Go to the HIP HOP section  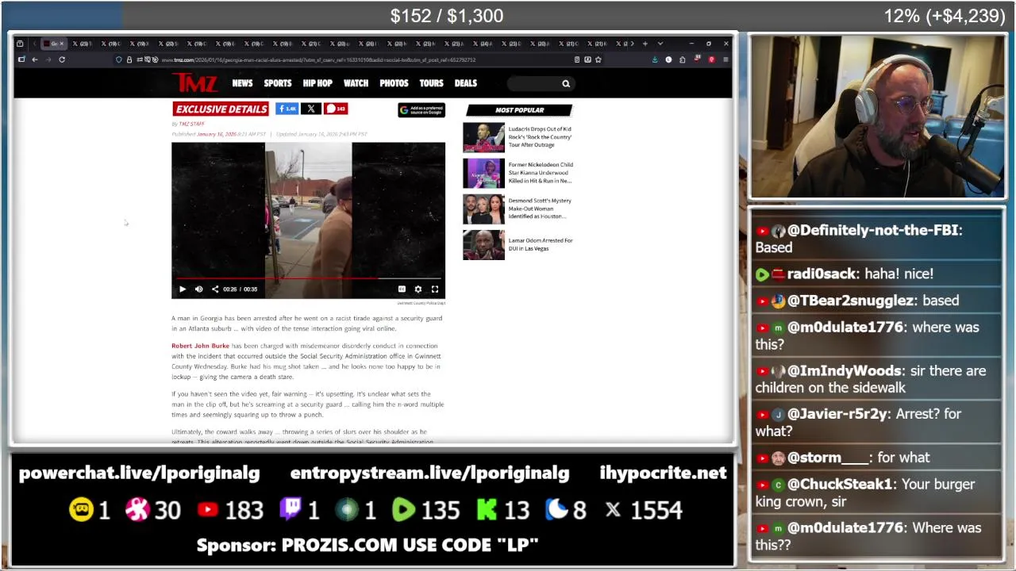[317, 83]
